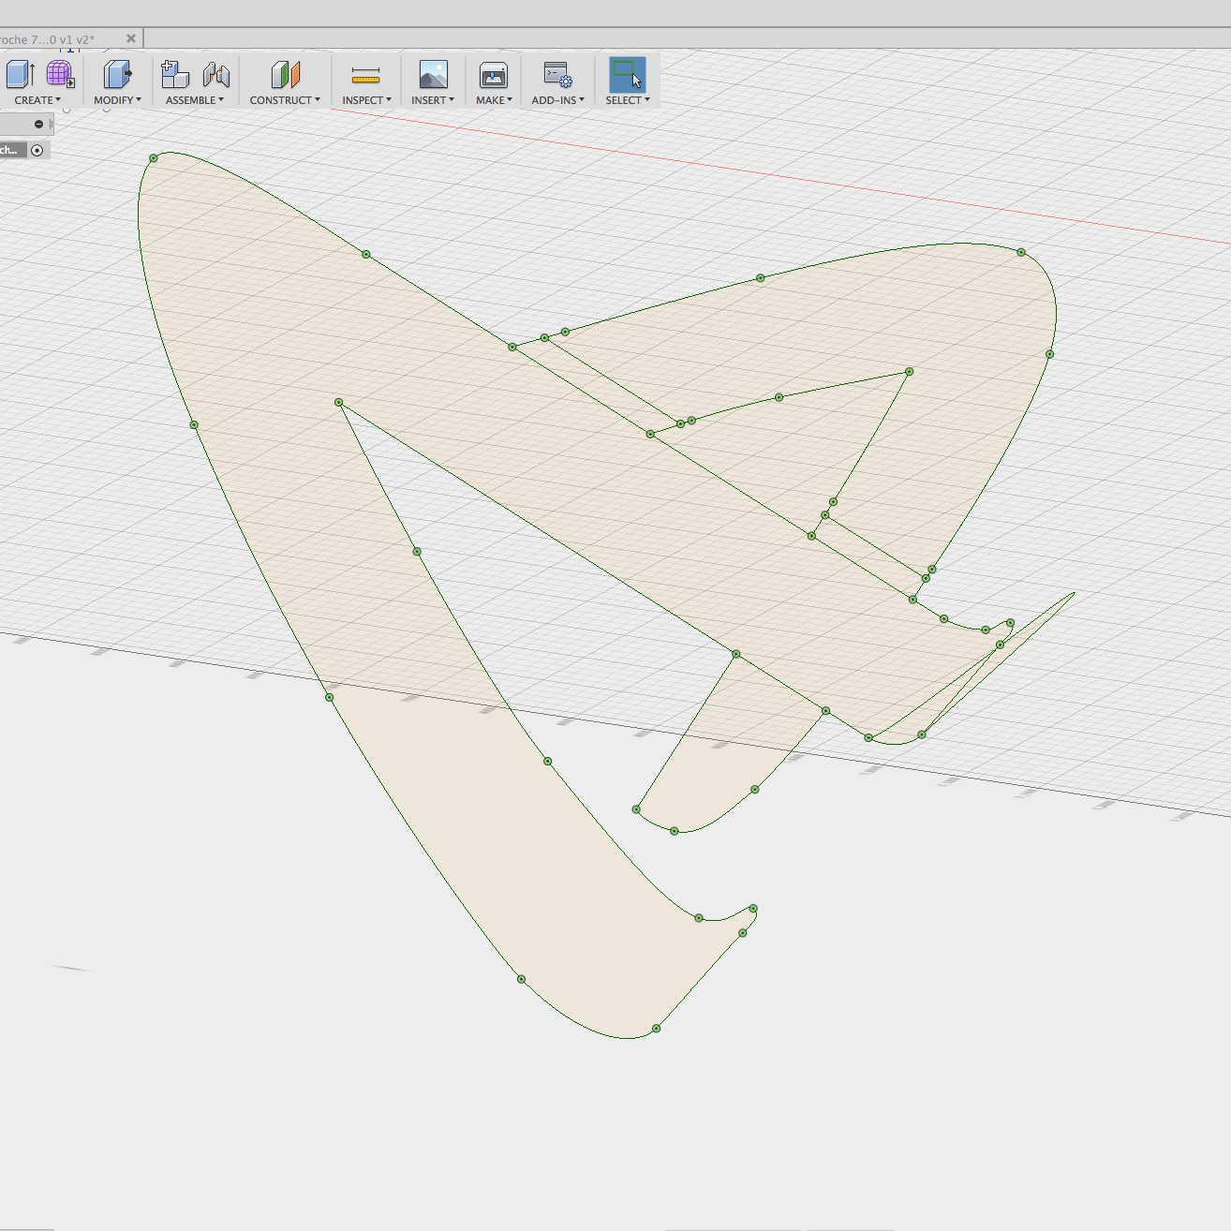This screenshot has height=1231, width=1231.
Task: Collapse the browser panel with the minus button
Action: point(38,124)
